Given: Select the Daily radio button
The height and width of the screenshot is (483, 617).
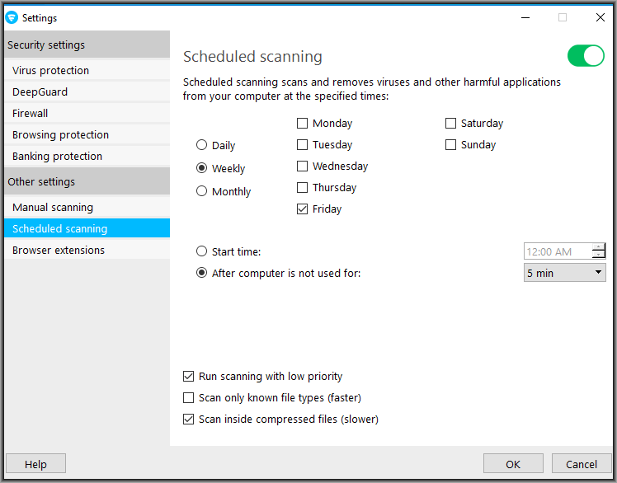Looking at the screenshot, I should point(201,145).
